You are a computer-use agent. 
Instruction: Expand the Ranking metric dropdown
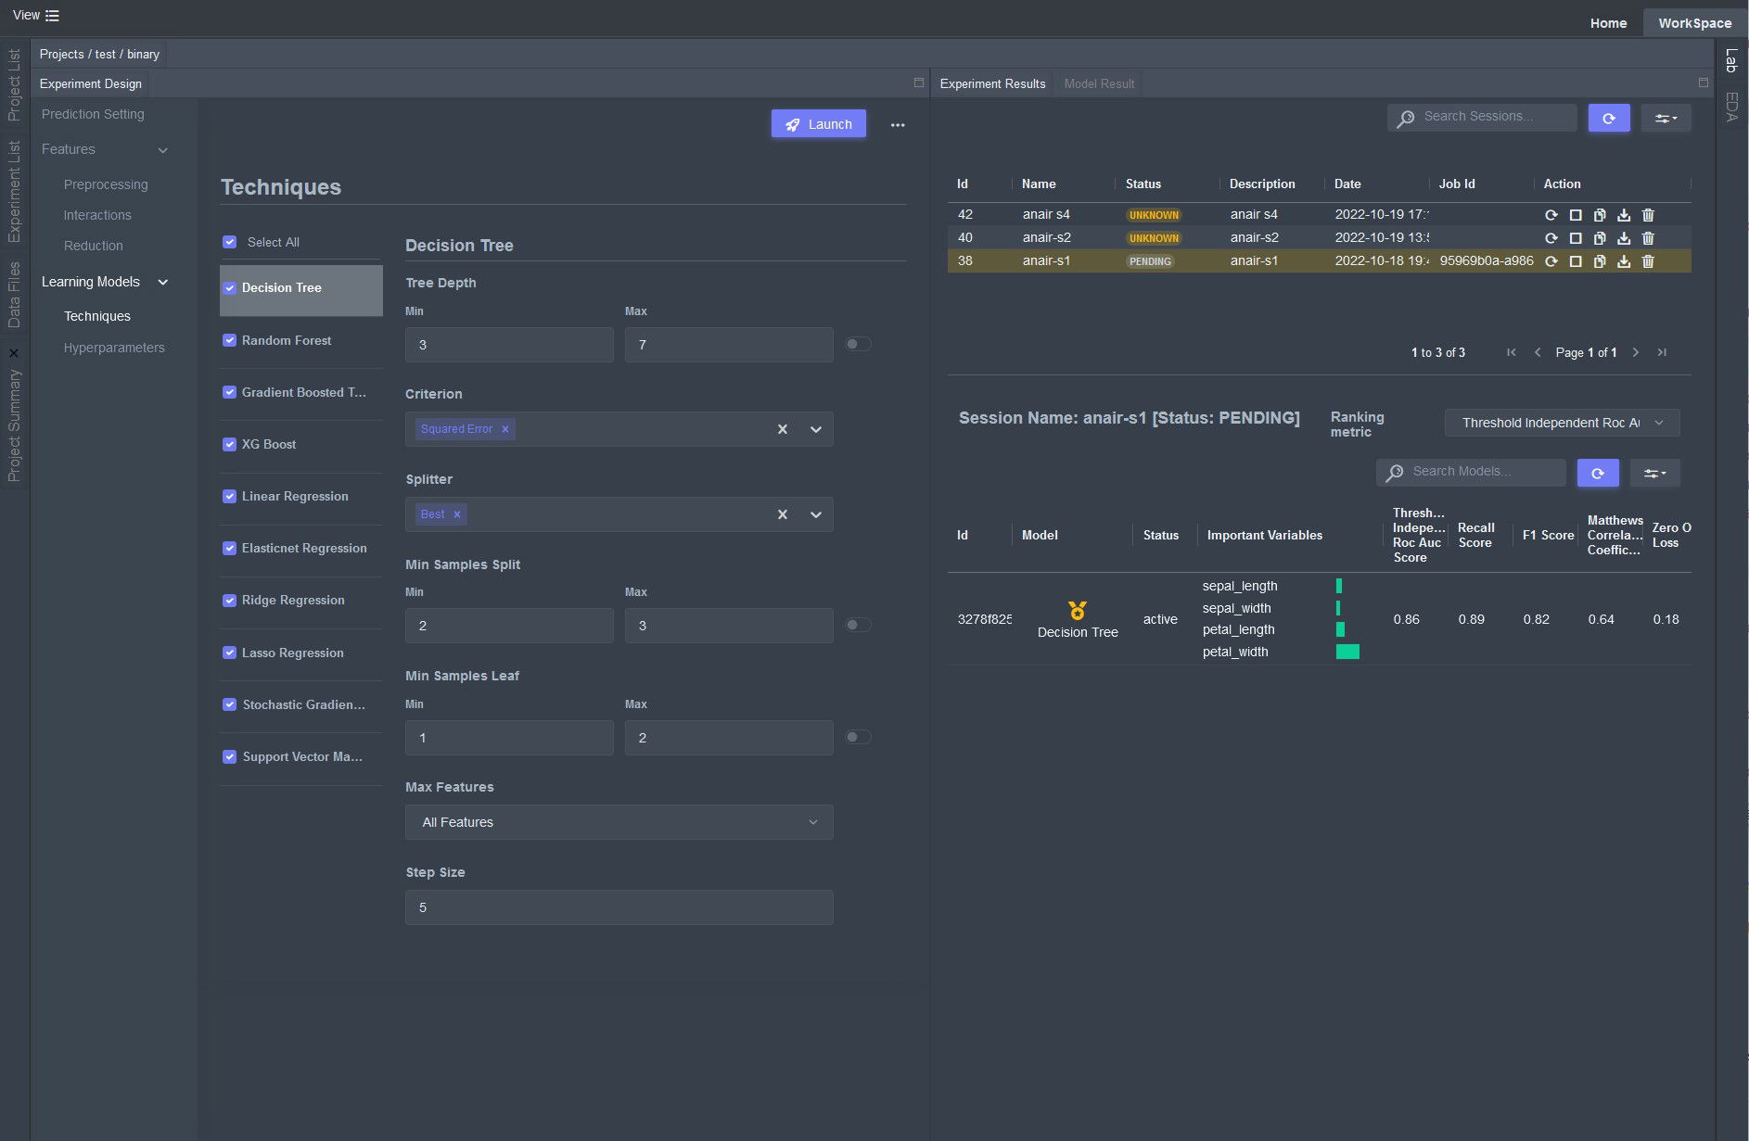pos(1562,423)
